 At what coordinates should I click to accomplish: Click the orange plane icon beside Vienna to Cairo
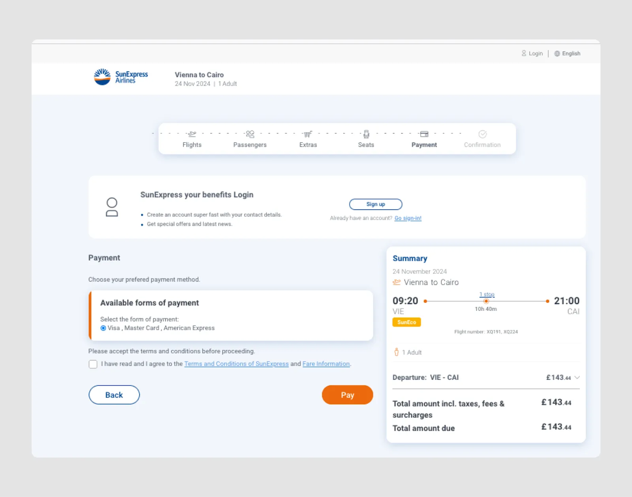397,282
